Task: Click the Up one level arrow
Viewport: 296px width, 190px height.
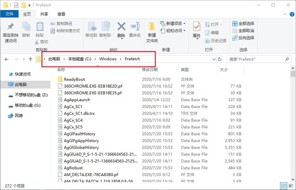Action: point(30,60)
